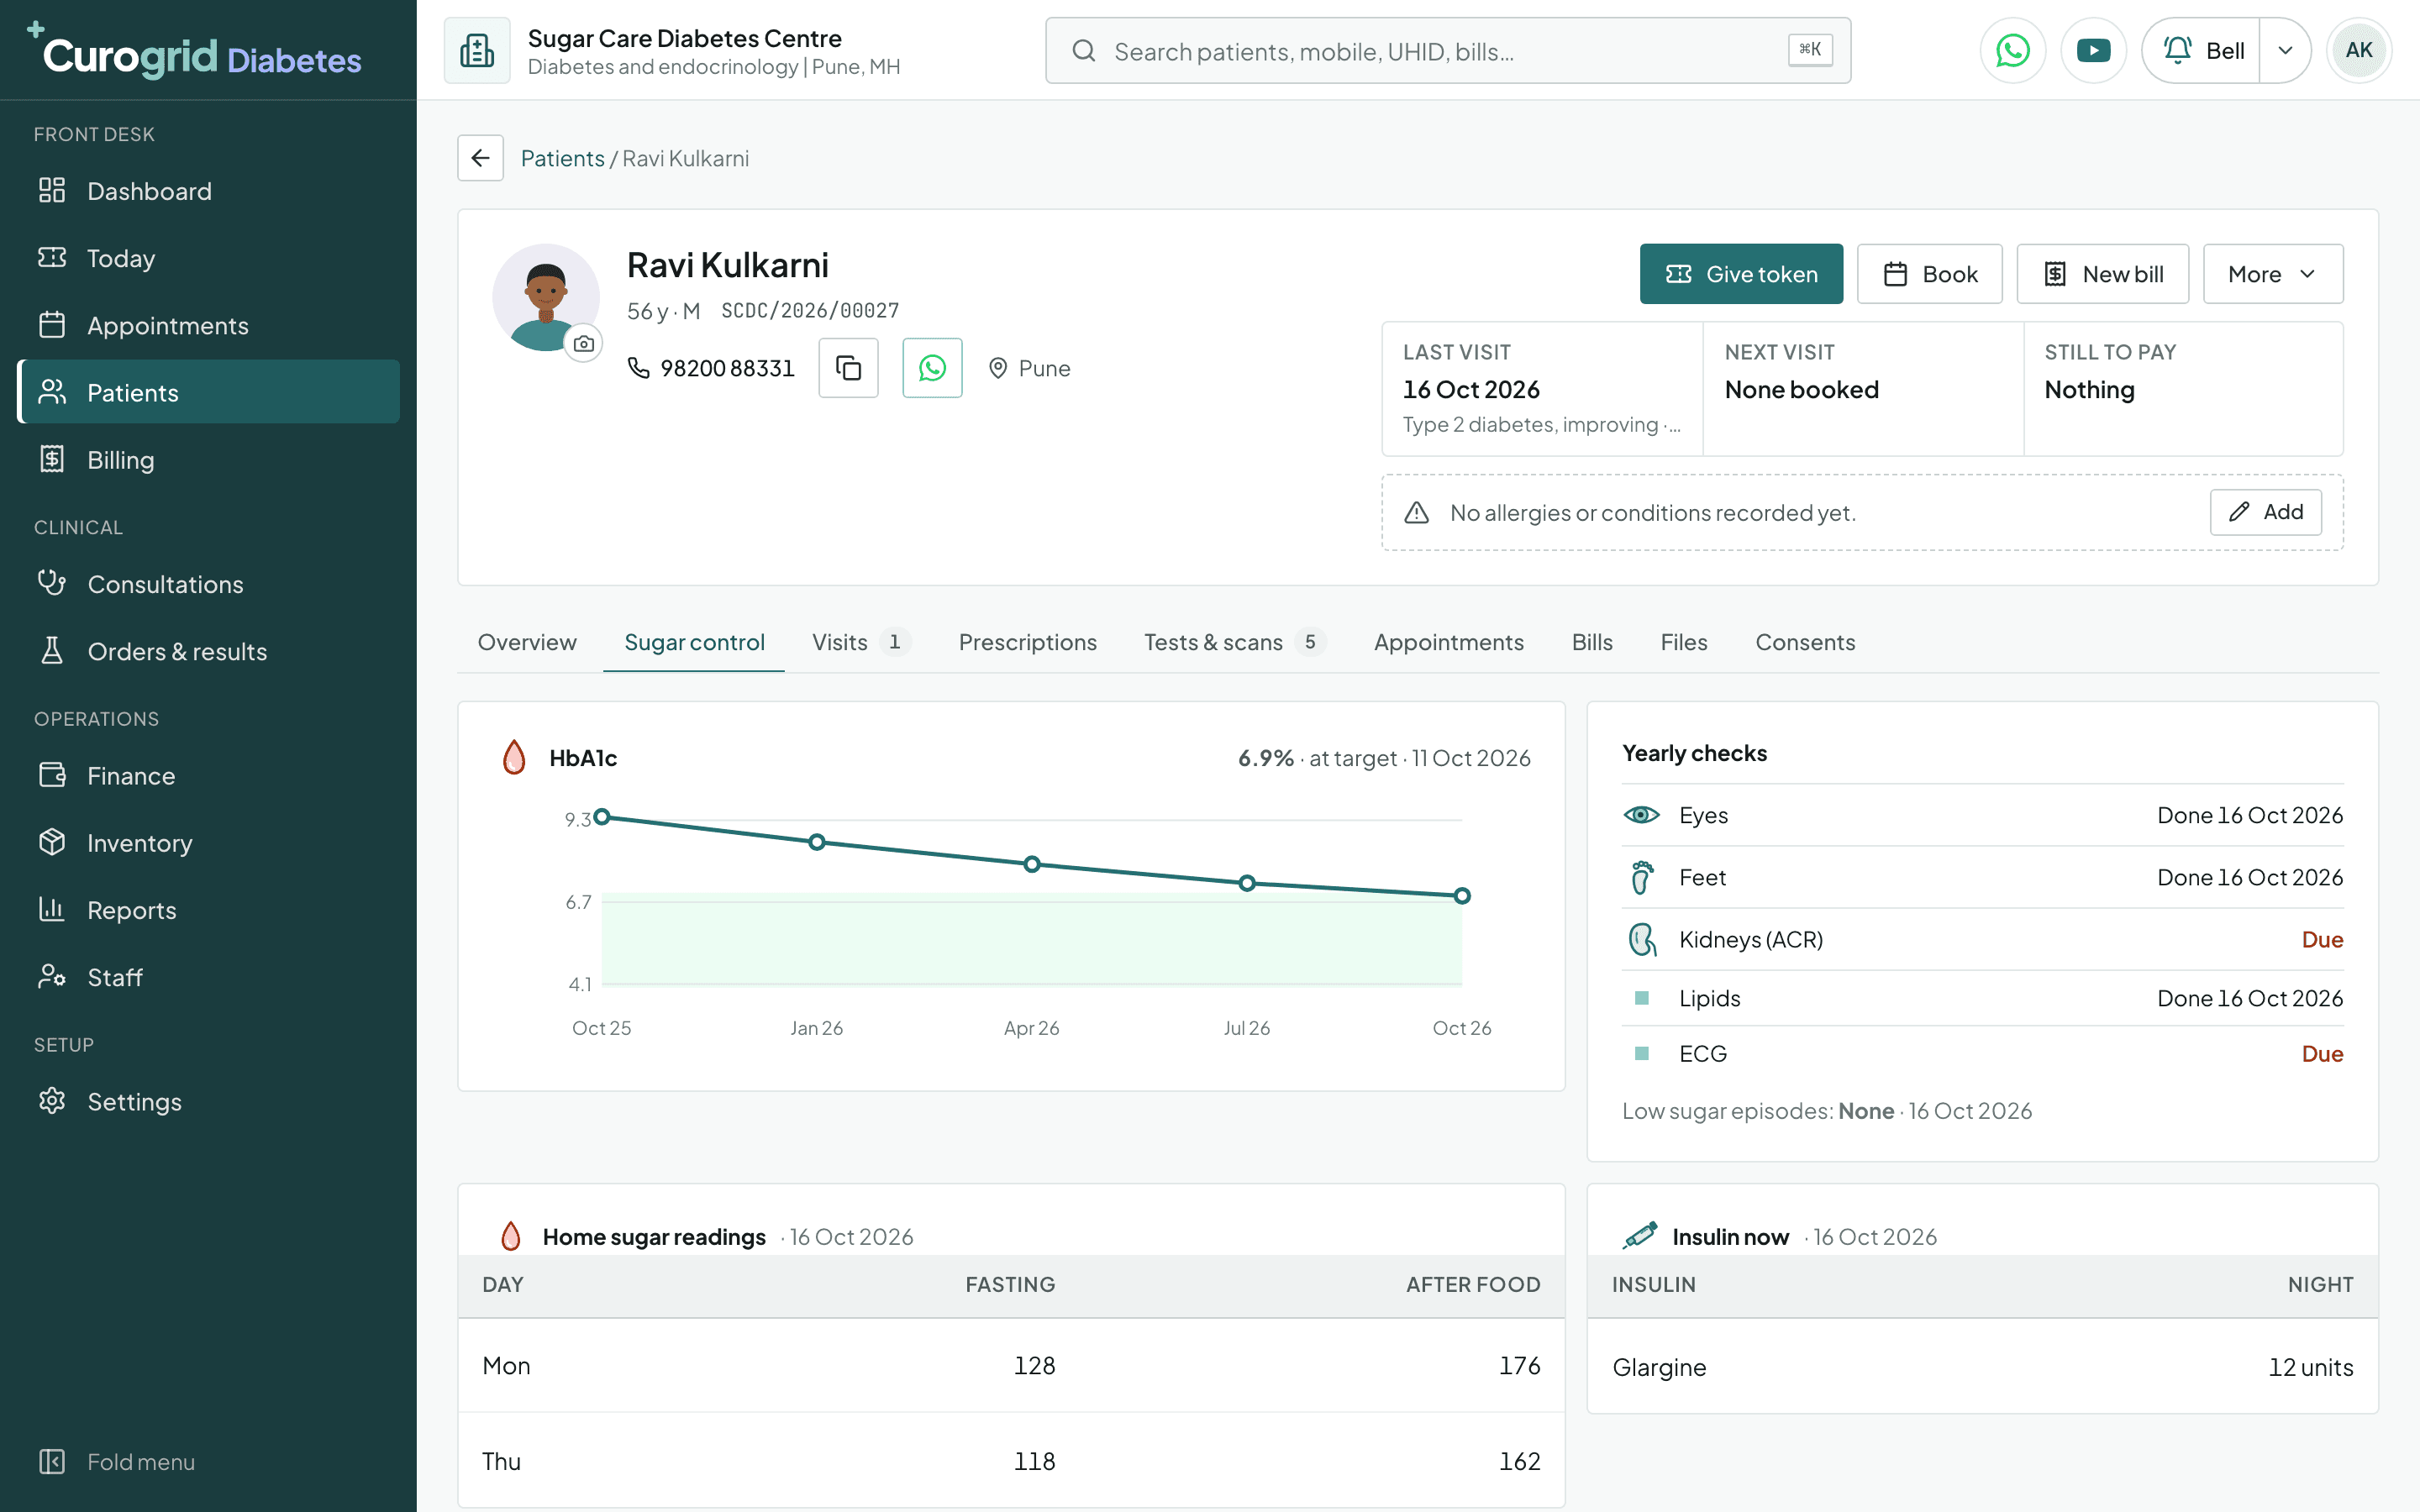Click the Oct 26 HbA1c data point
Screen dimensions: 2420x1512
1462,896
